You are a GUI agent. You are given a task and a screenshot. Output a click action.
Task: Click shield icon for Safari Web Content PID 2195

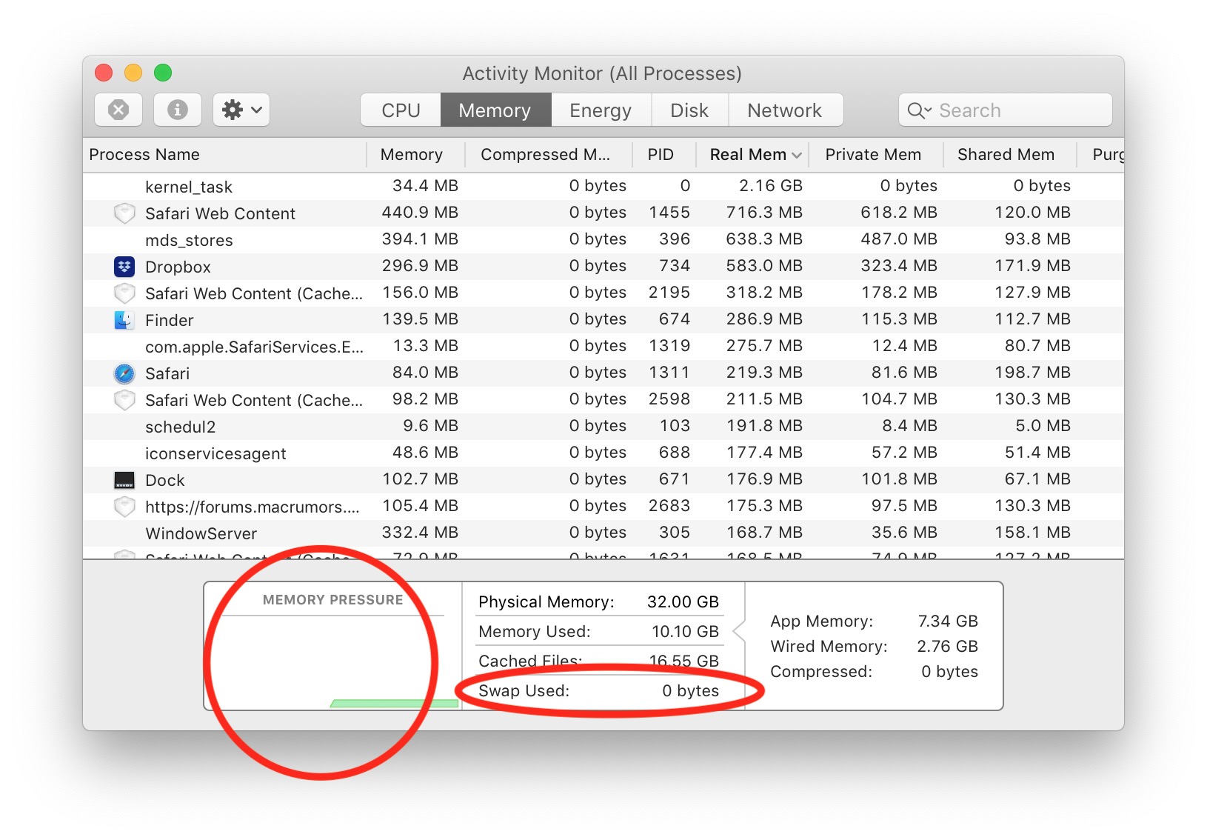(x=124, y=293)
